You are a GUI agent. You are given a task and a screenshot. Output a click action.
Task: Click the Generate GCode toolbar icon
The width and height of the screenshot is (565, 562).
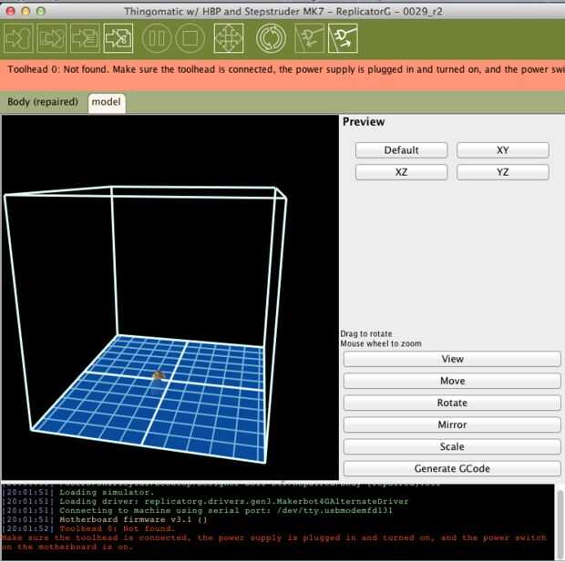tap(118, 38)
